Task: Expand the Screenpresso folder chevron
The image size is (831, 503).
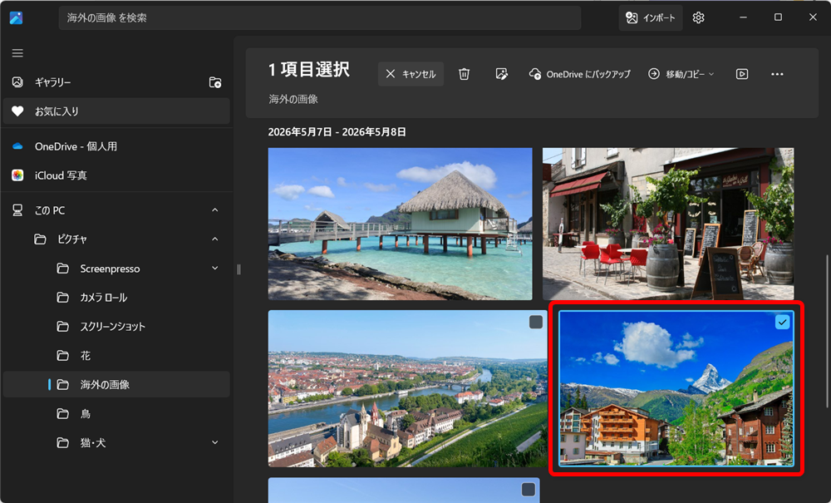Action: coord(214,269)
